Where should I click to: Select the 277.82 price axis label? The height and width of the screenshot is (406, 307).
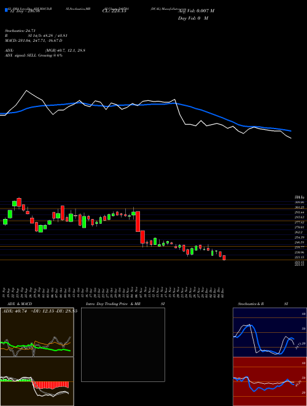tap(300, 222)
